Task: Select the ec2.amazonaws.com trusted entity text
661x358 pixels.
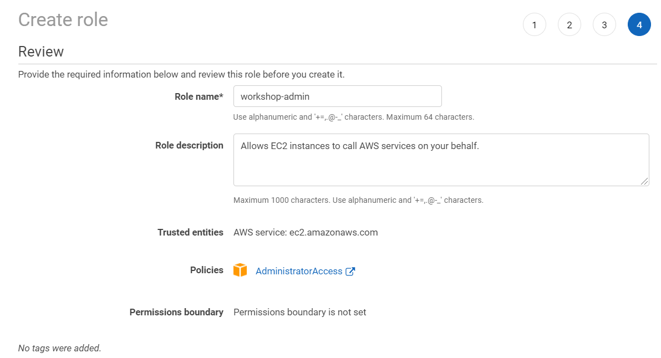Action: pos(333,233)
